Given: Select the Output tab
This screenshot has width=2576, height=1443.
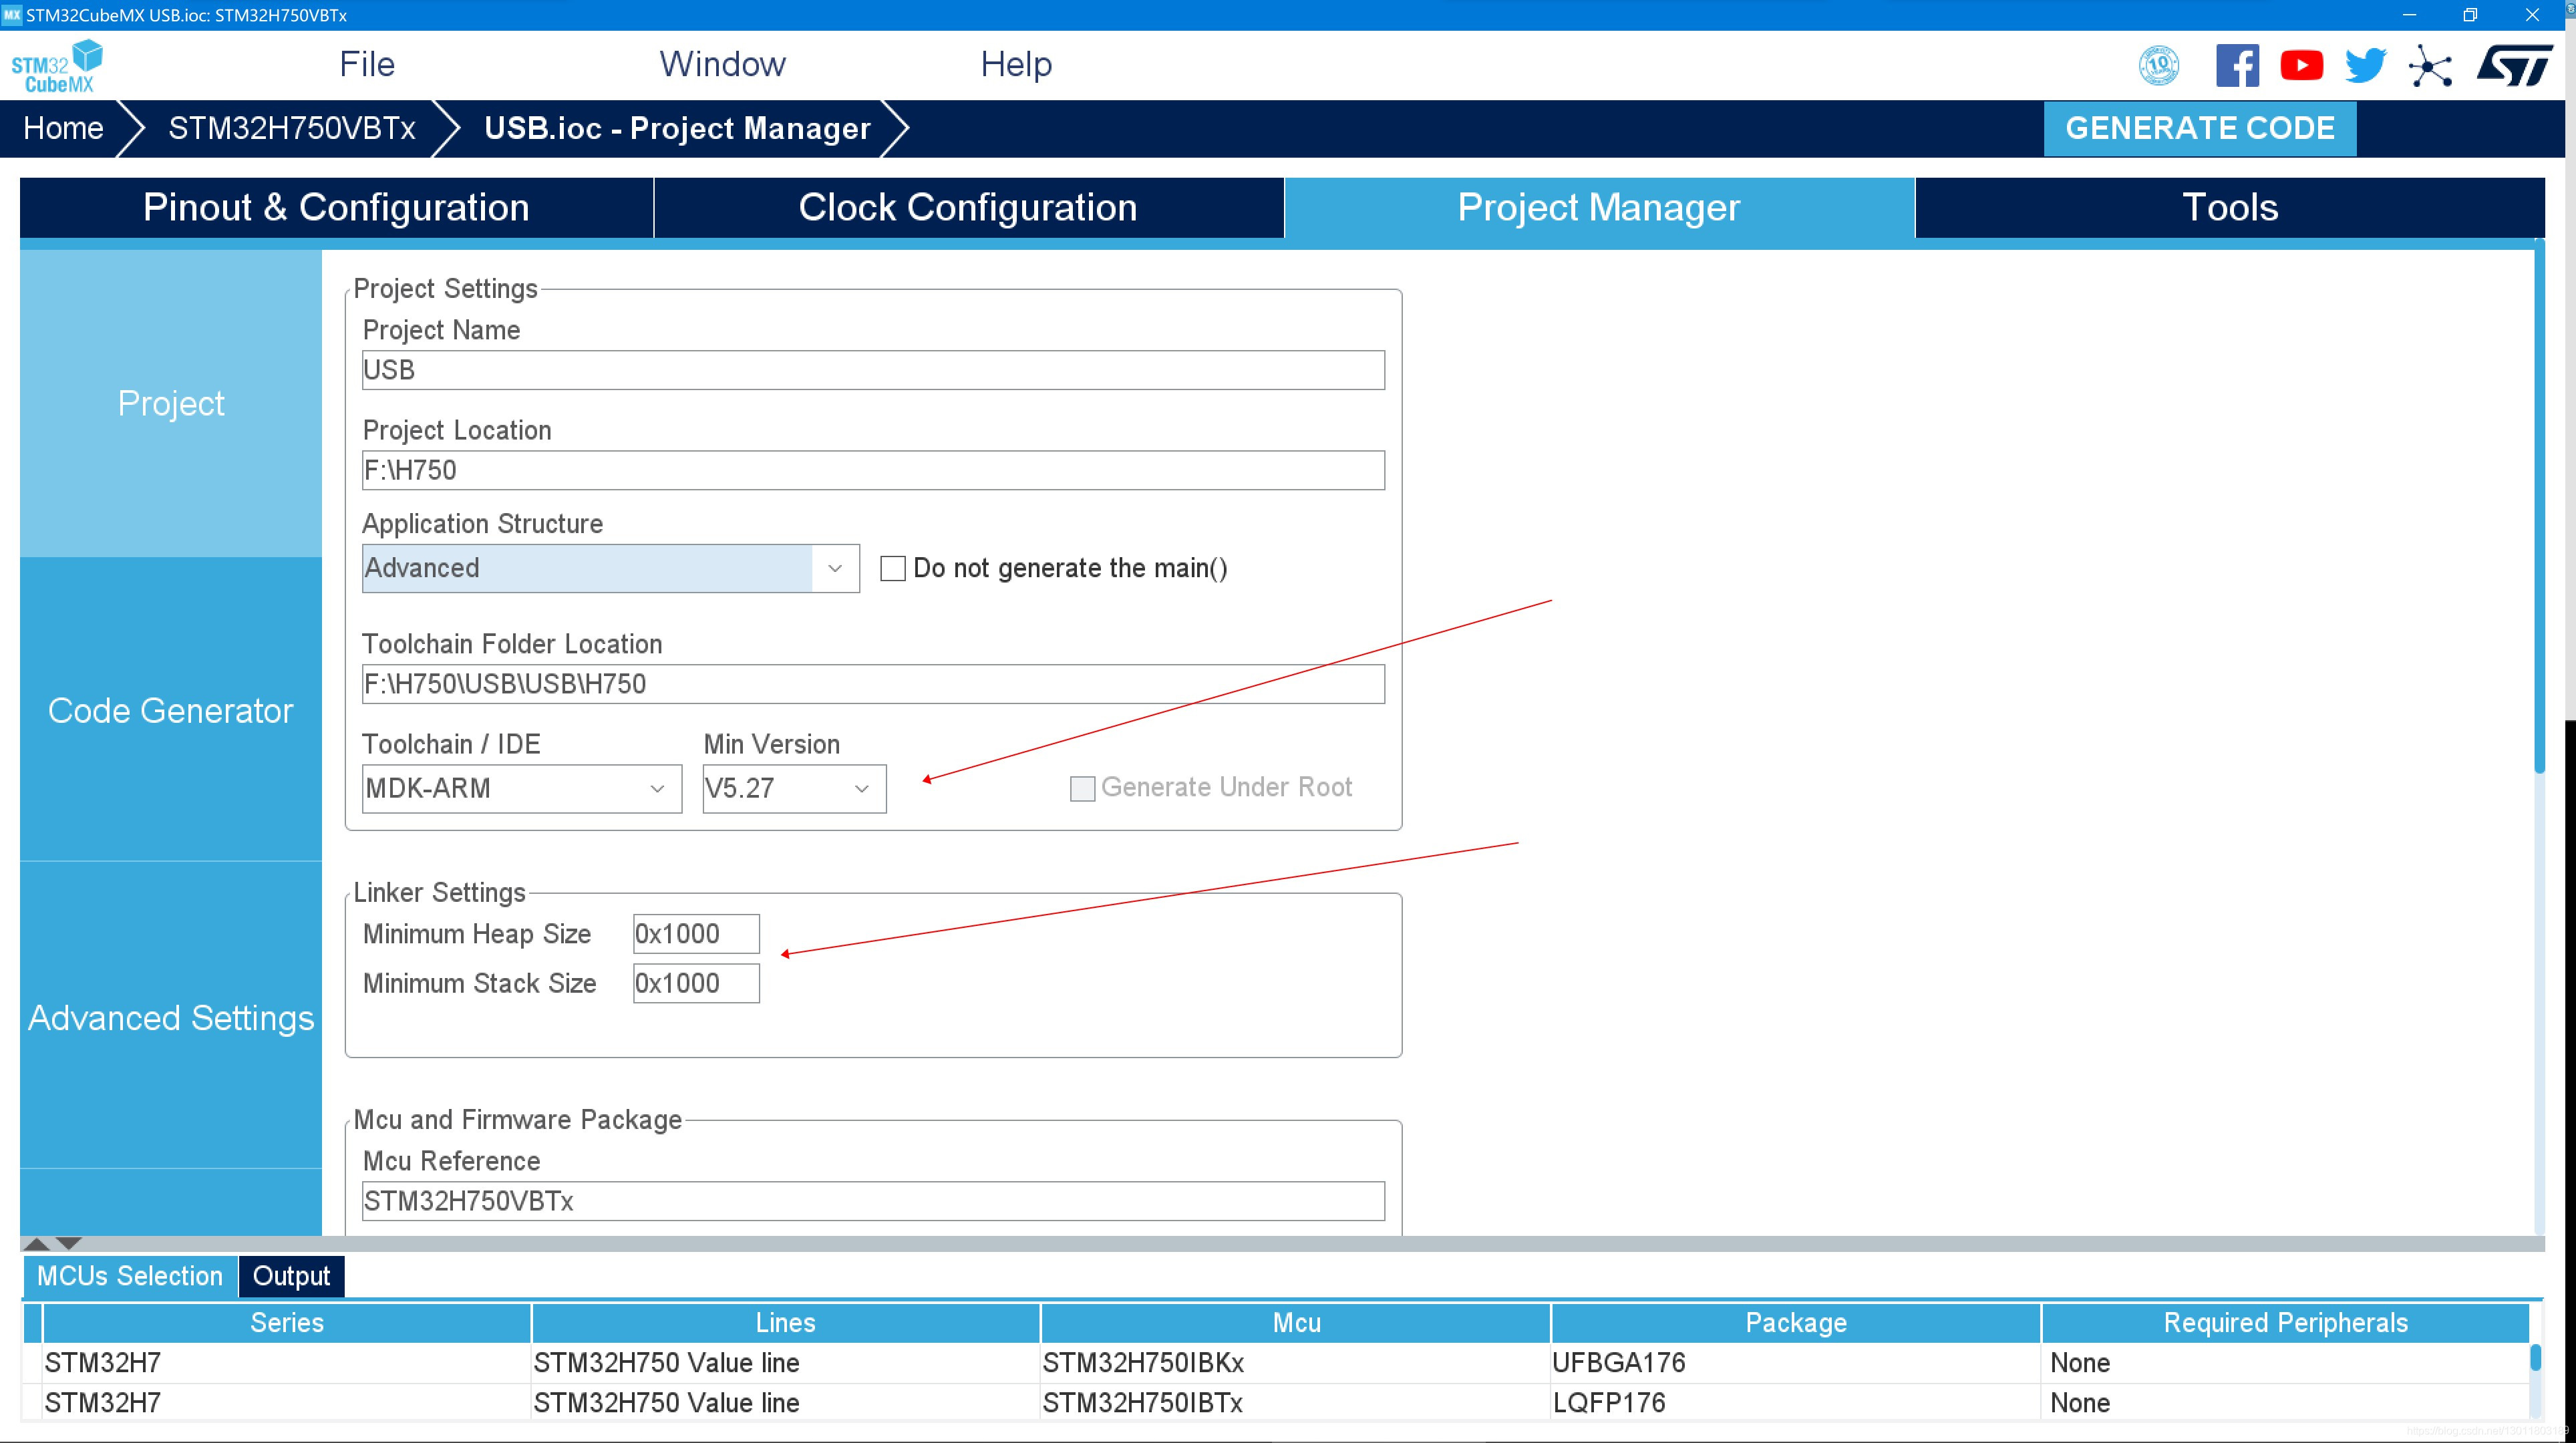Looking at the screenshot, I should click(x=291, y=1276).
